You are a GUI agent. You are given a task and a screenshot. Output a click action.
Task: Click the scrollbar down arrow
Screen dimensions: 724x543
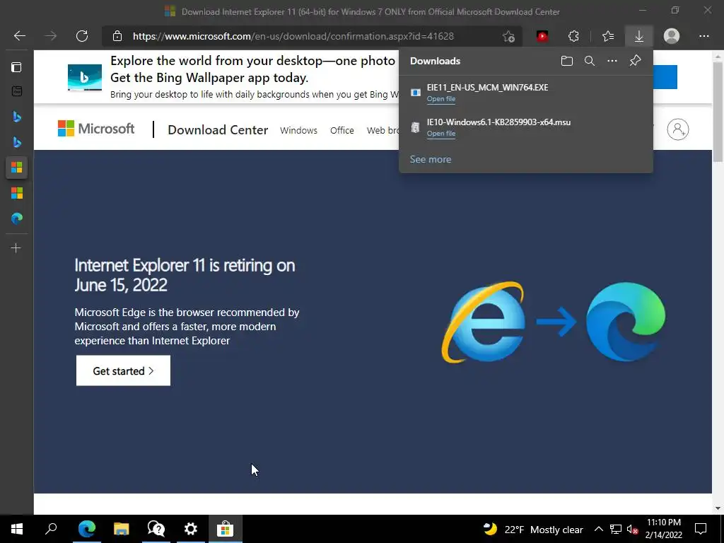(x=718, y=508)
